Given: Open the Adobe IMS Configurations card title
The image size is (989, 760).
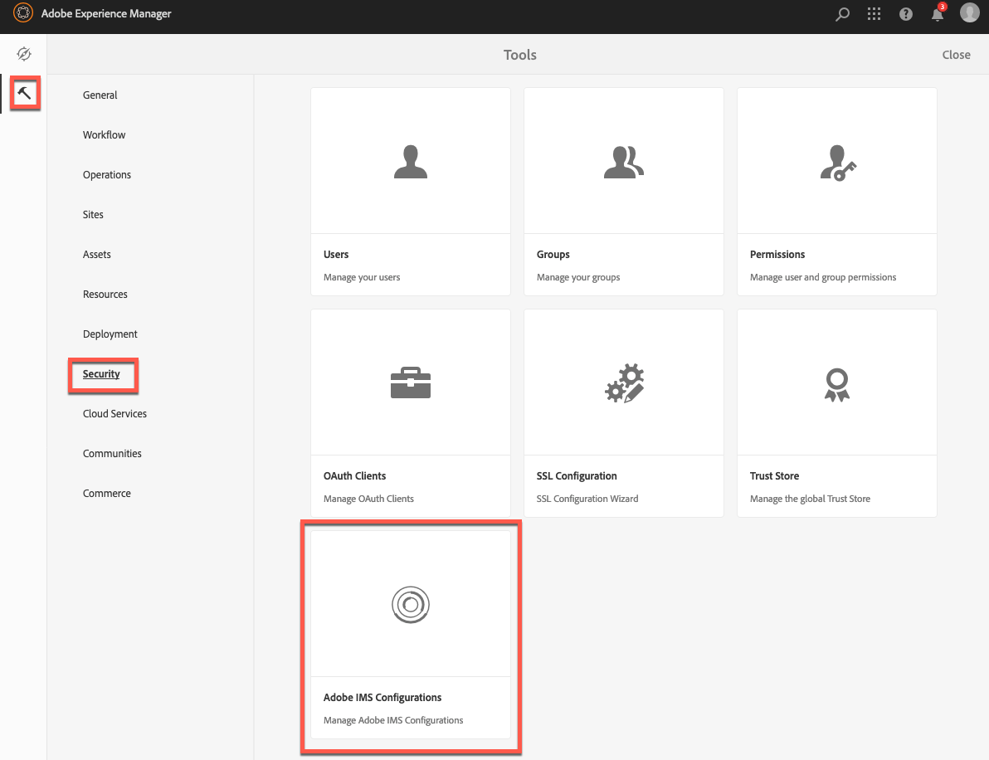Looking at the screenshot, I should click(x=382, y=698).
